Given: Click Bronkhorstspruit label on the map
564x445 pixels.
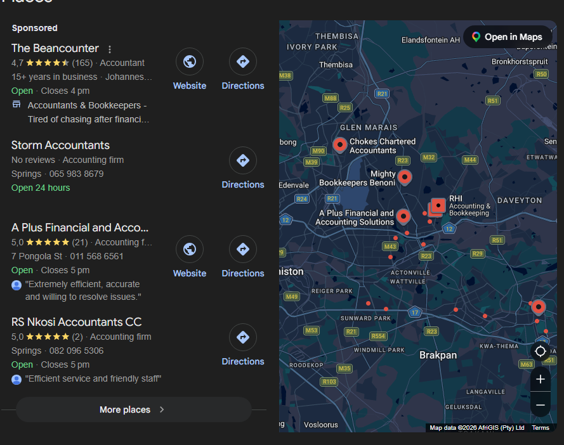Looking at the screenshot, I should point(520,61).
